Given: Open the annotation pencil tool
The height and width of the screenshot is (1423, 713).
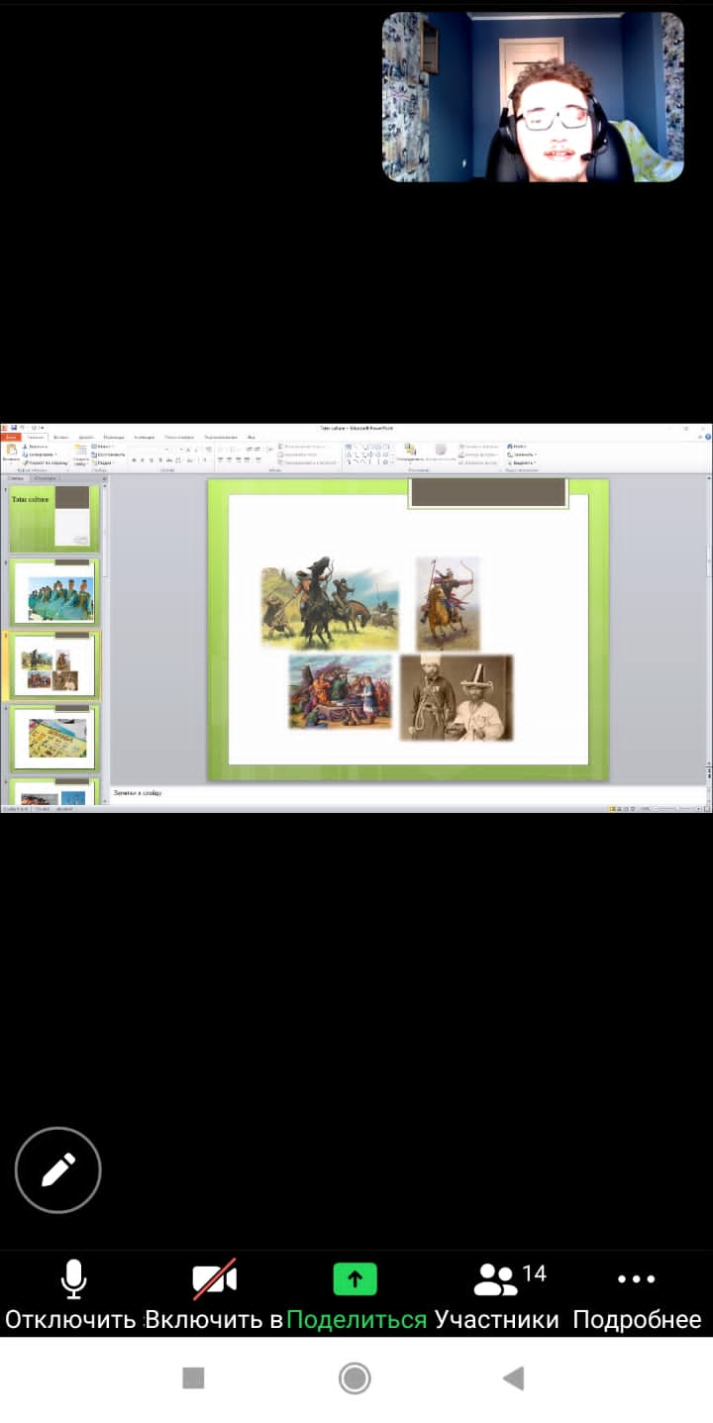Looking at the screenshot, I should pos(57,1169).
